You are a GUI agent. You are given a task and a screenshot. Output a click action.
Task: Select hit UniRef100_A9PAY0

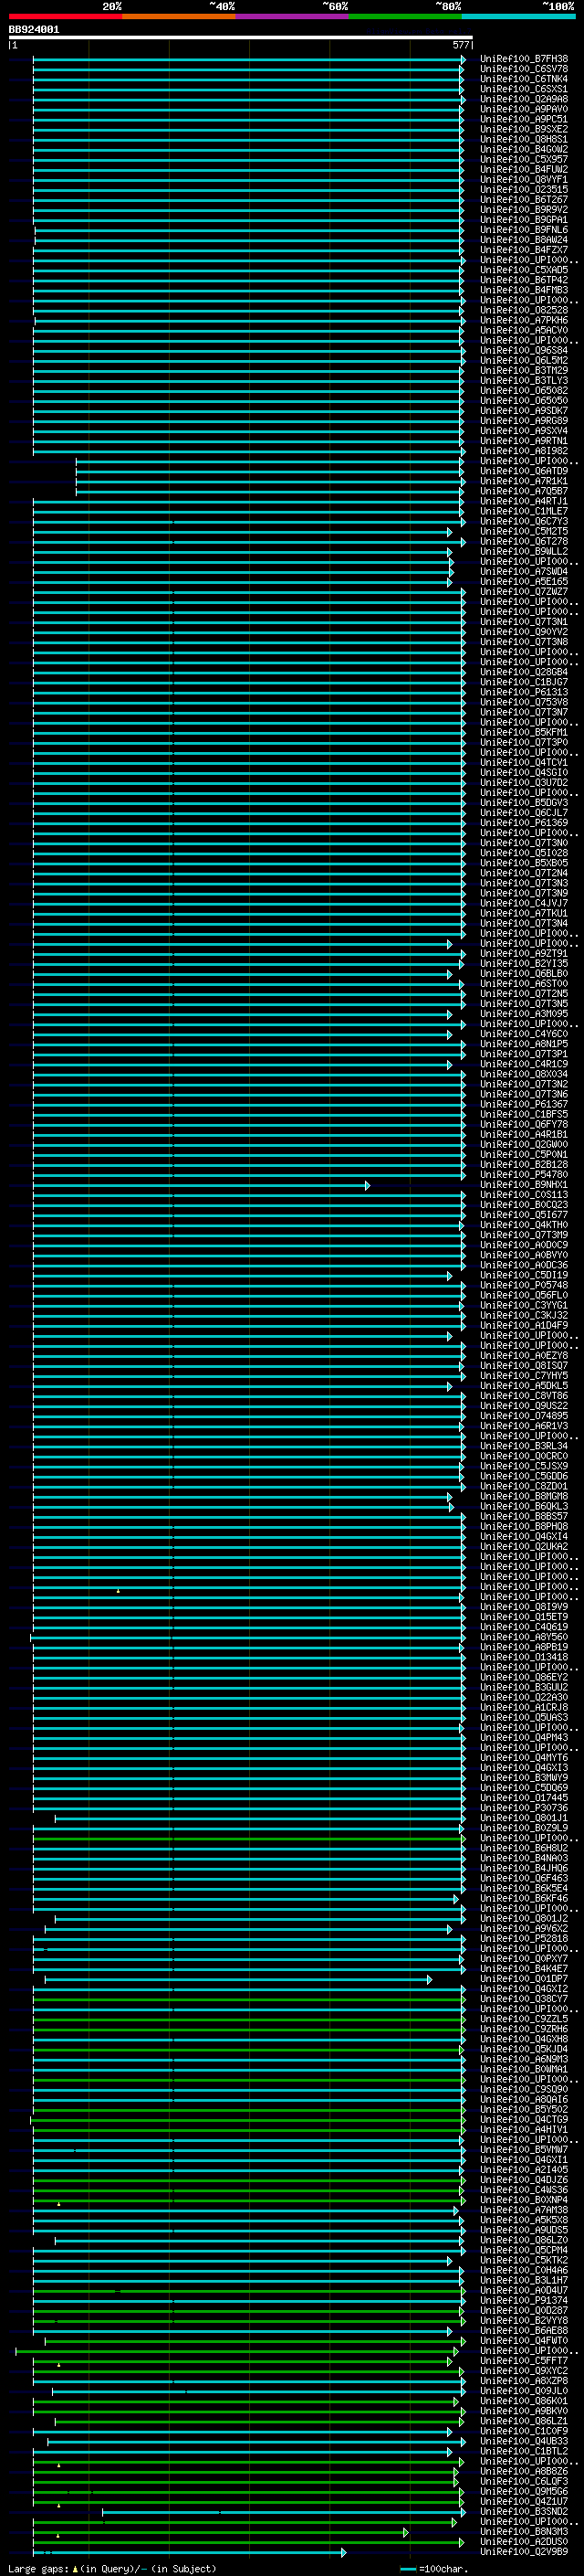coord(524,109)
